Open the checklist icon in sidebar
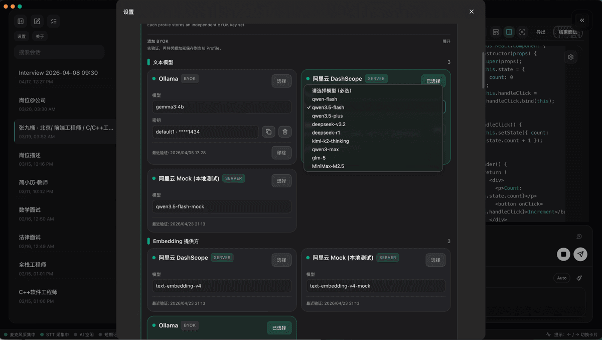The width and height of the screenshot is (602, 340). click(x=54, y=21)
